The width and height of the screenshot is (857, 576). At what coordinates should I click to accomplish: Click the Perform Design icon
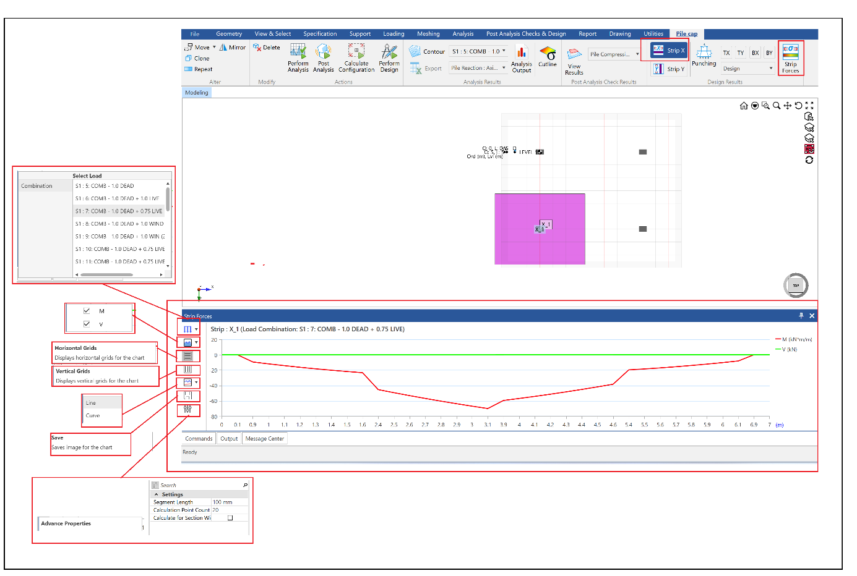pyautogui.click(x=389, y=58)
